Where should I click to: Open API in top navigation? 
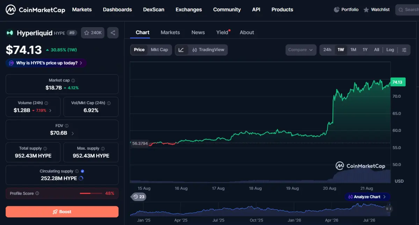coord(256,10)
